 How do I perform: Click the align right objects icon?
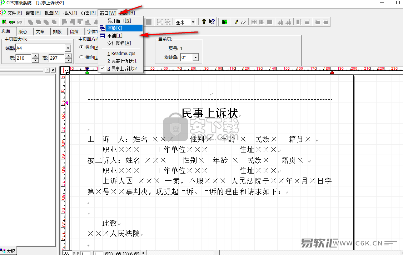click(73, 22)
